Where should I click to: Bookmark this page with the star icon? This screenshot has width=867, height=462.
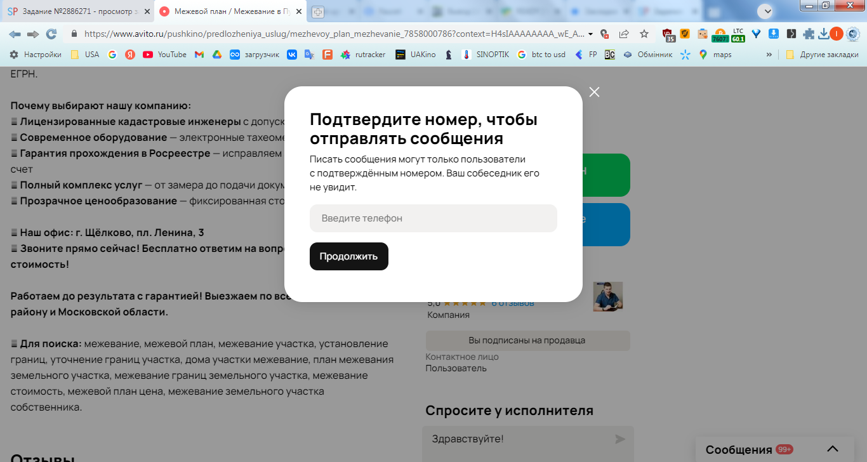click(644, 34)
